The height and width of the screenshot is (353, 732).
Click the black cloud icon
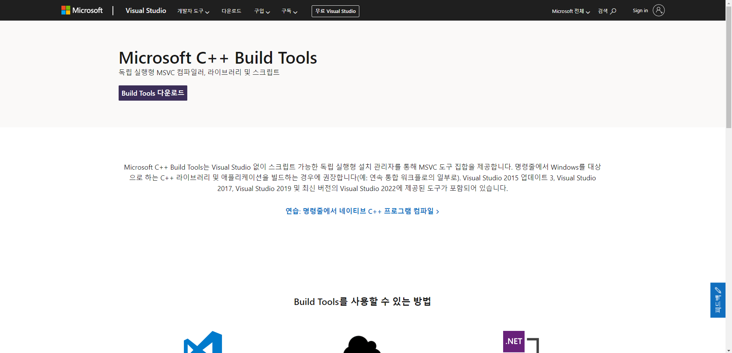362,344
